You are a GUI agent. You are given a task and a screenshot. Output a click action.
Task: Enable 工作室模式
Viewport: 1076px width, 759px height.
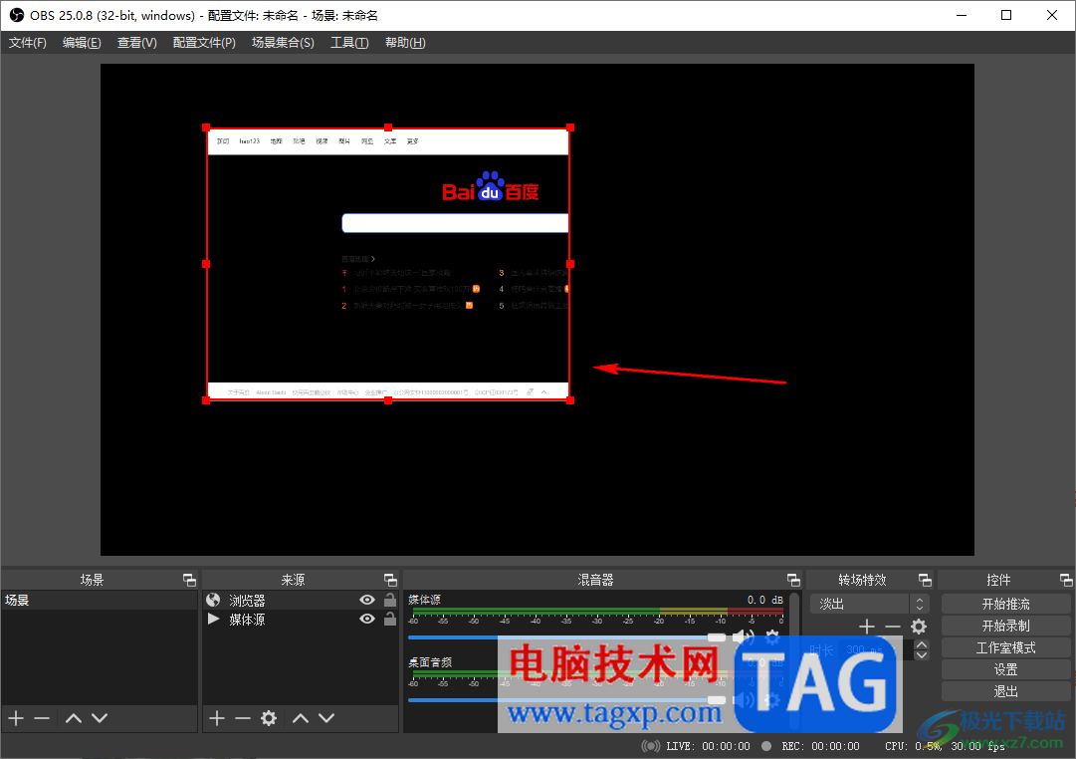tap(1006, 647)
